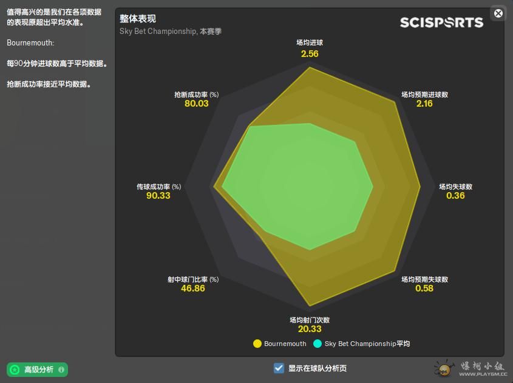This screenshot has width=513, height=383.
Task: Click the yellow Bournemouth legend swatch
Action: tap(257, 344)
